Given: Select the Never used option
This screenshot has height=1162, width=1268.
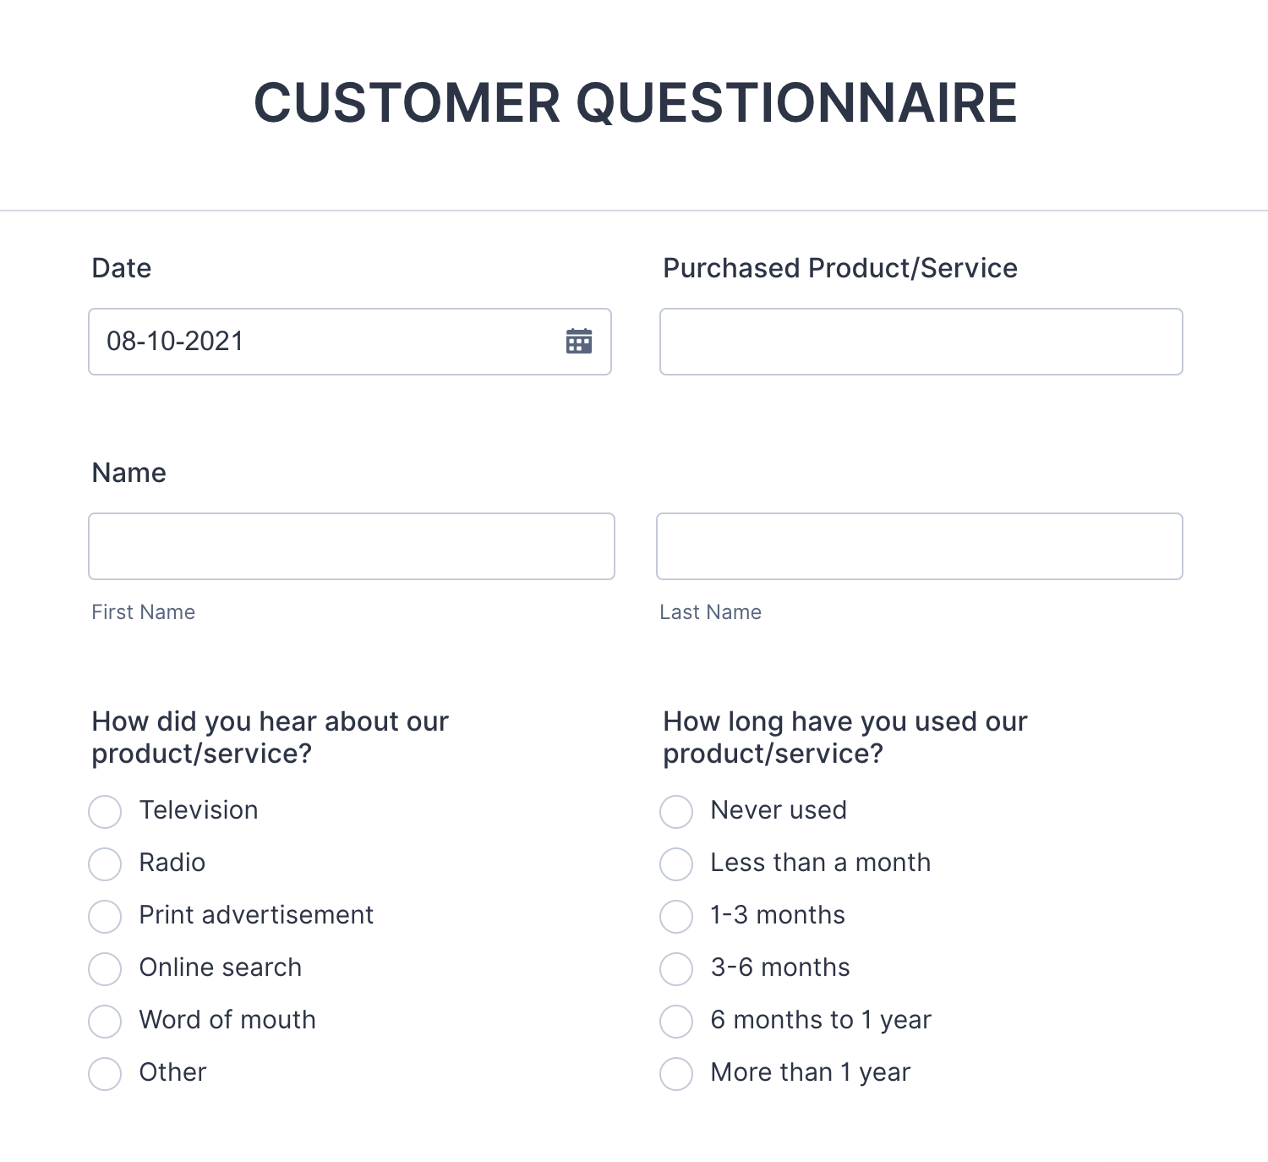Looking at the screenshot, I should tap(676, 812).
